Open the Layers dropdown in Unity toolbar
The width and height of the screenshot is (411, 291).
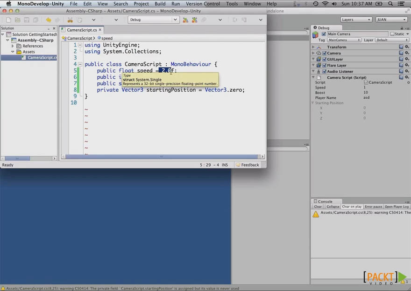tap(356, 20)
